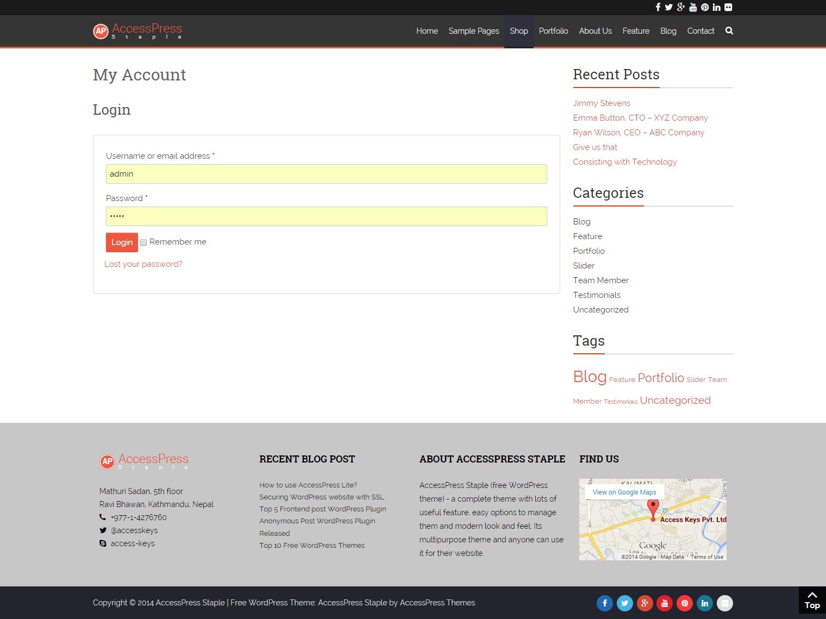The image size is (826, 619).
Task: Focus the Username or email address field
Action: [x=326, y=174]
